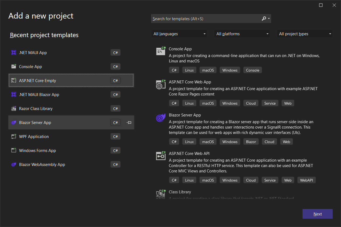Select ASP.NET Core Web App title in results

pyautogui.click(x=190, y=82)
